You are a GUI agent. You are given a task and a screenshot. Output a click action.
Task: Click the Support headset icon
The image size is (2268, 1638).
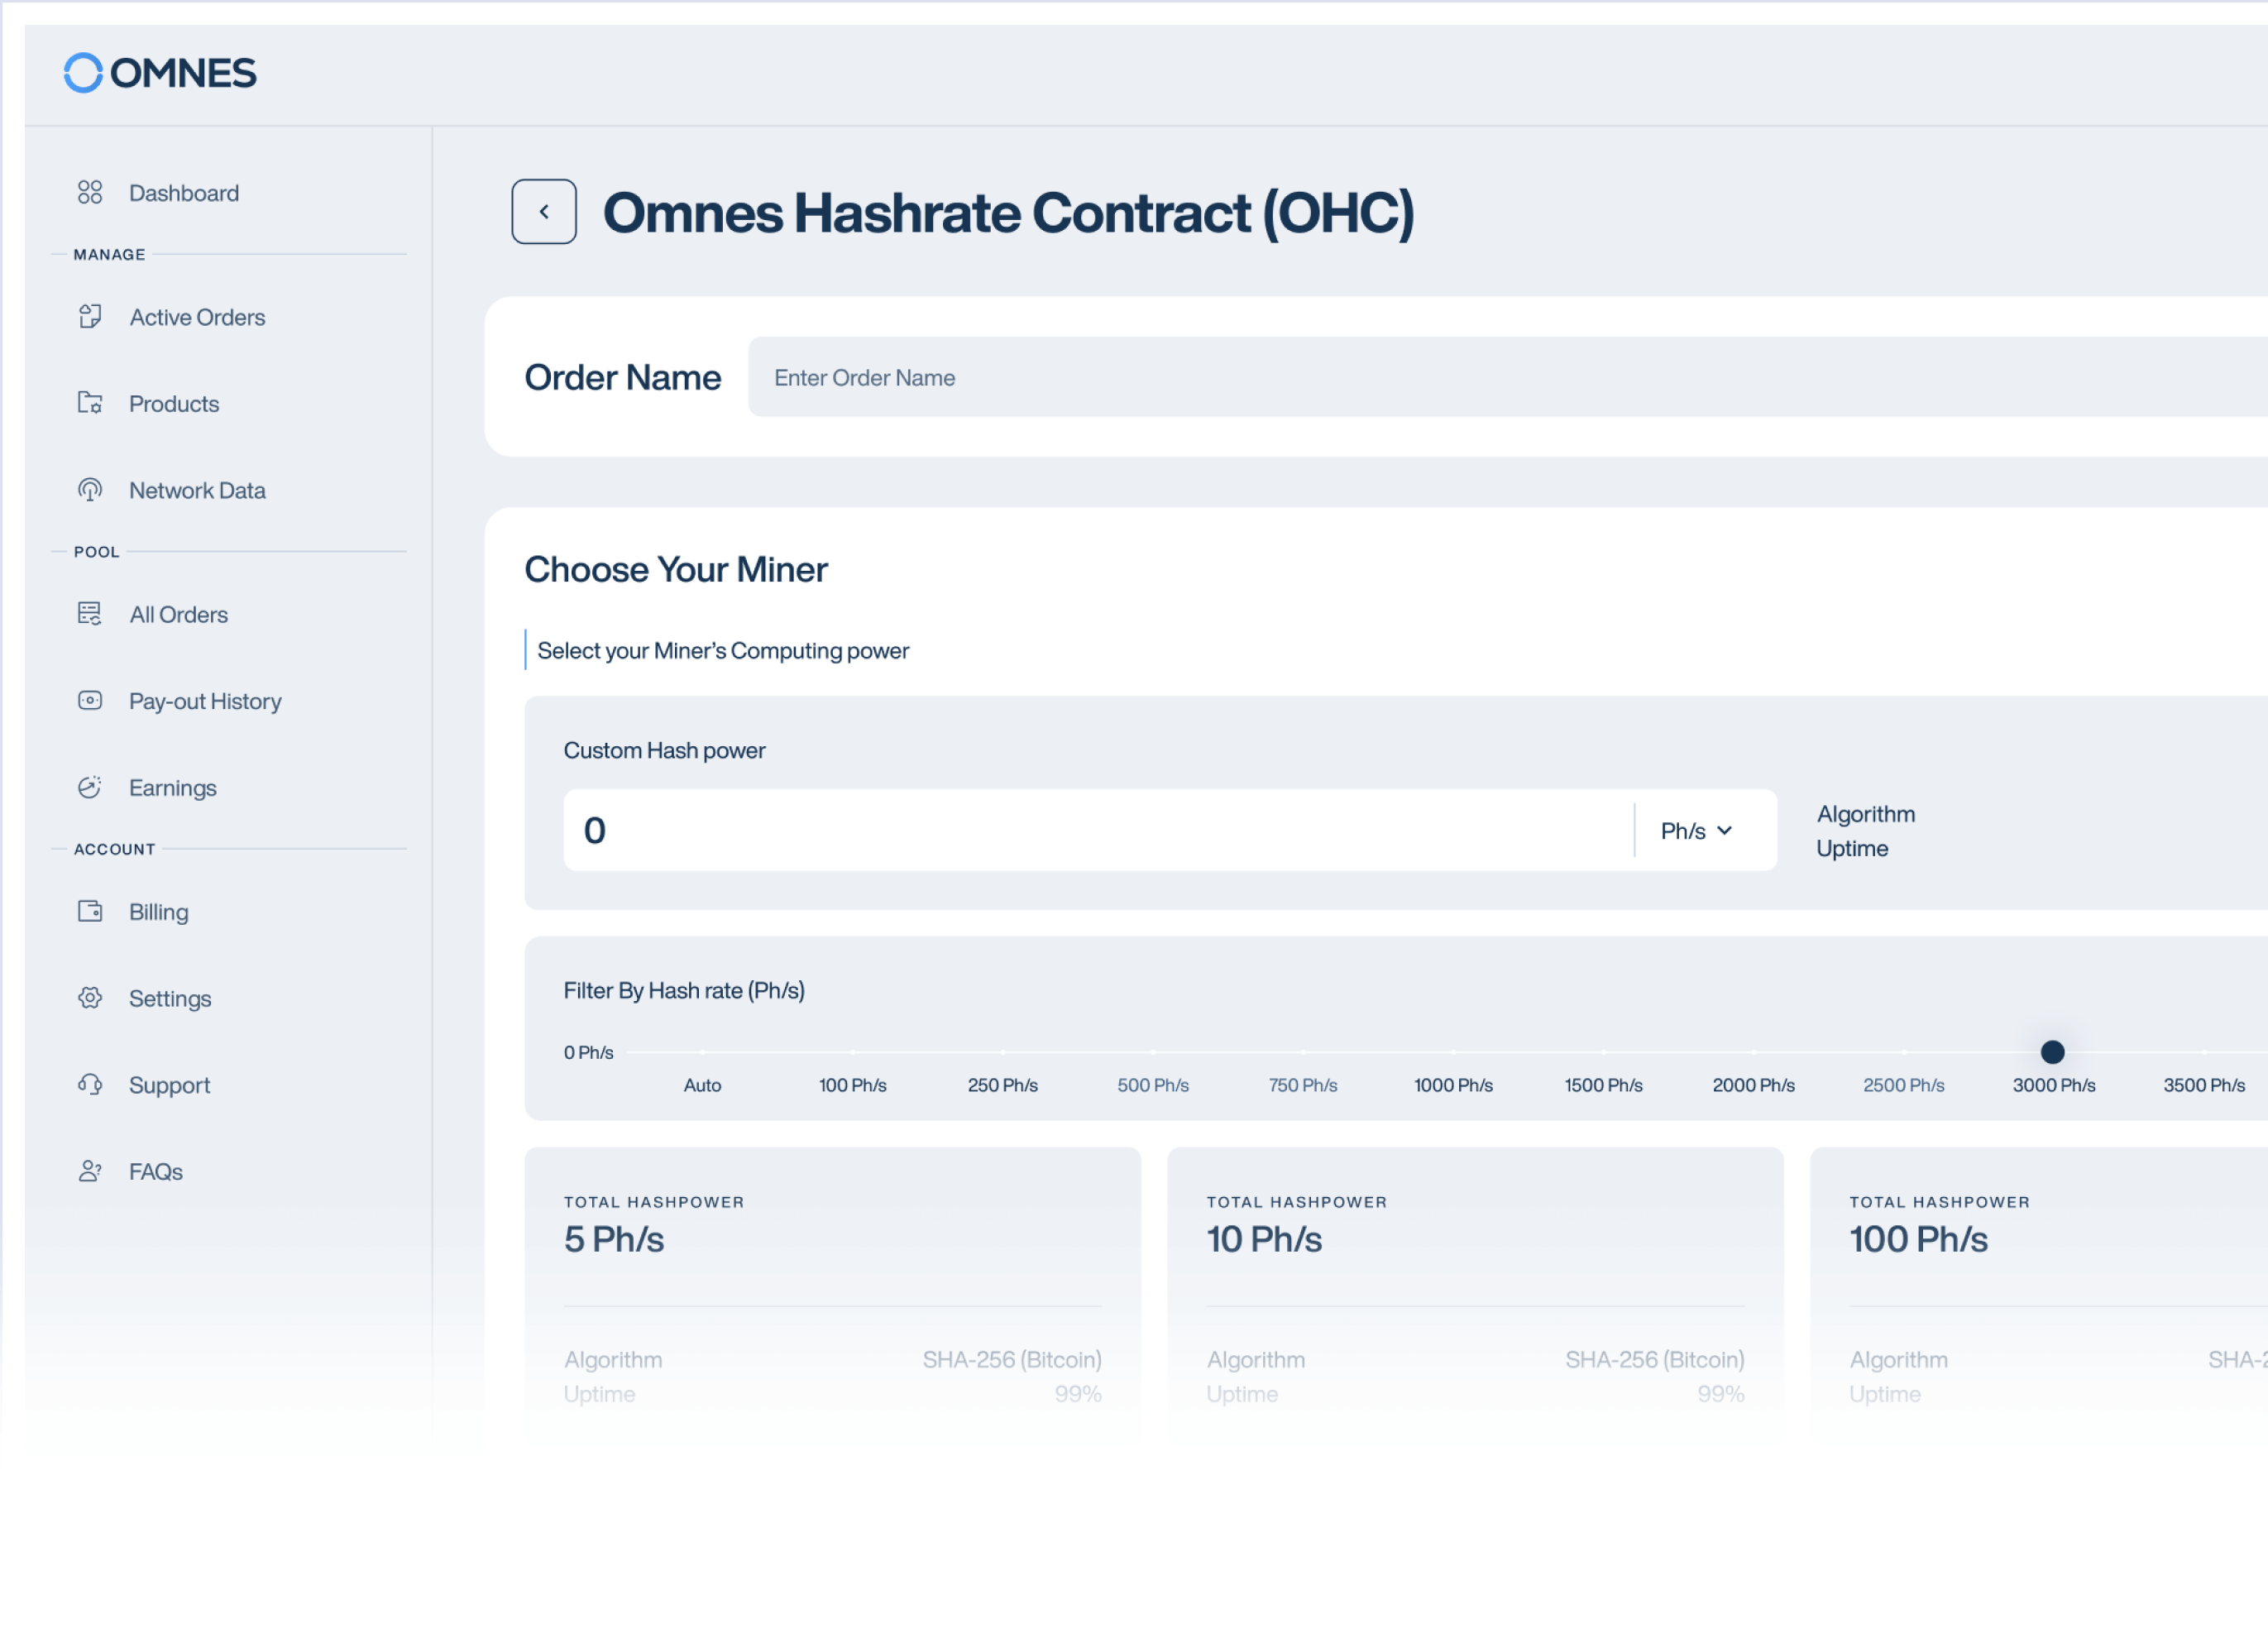tap(90, 1085)
